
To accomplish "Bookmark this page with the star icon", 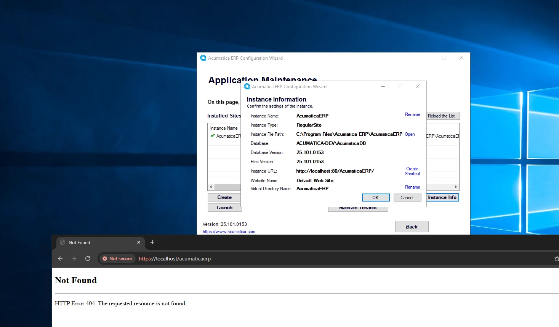I will pos(556,259).
